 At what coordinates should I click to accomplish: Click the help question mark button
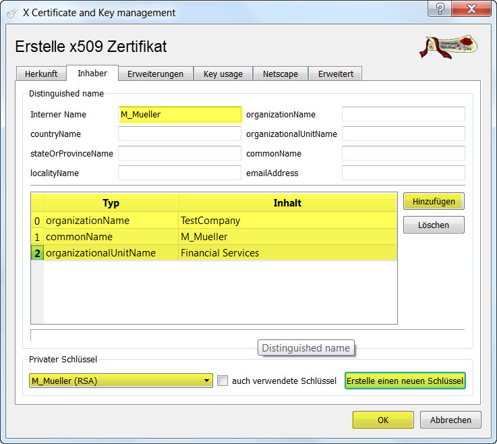tap(440, 10)
